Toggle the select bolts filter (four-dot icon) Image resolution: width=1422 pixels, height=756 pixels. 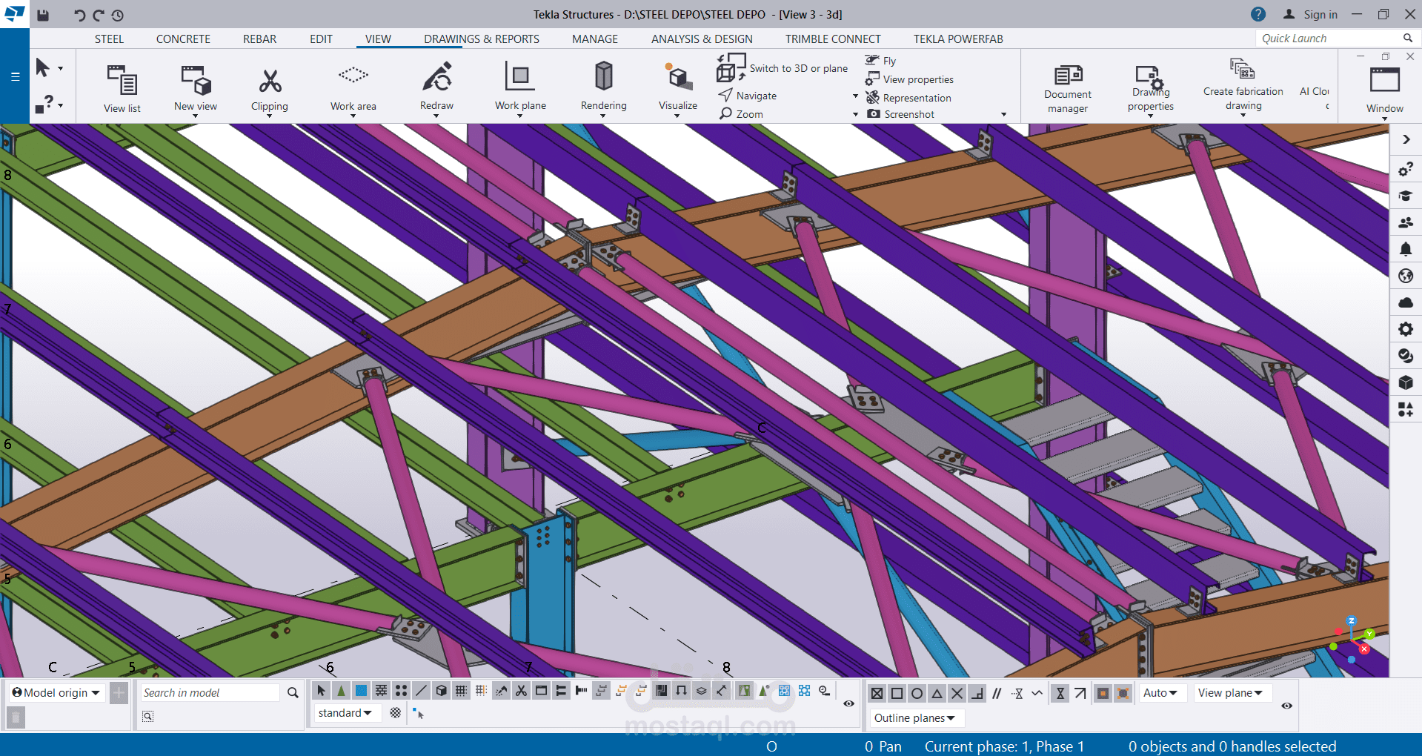click(x=401, y=691)
